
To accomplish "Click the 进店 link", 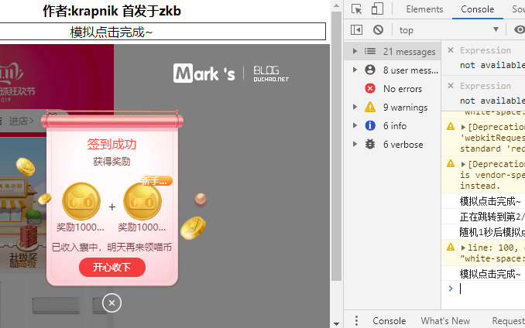I will 21,121.
